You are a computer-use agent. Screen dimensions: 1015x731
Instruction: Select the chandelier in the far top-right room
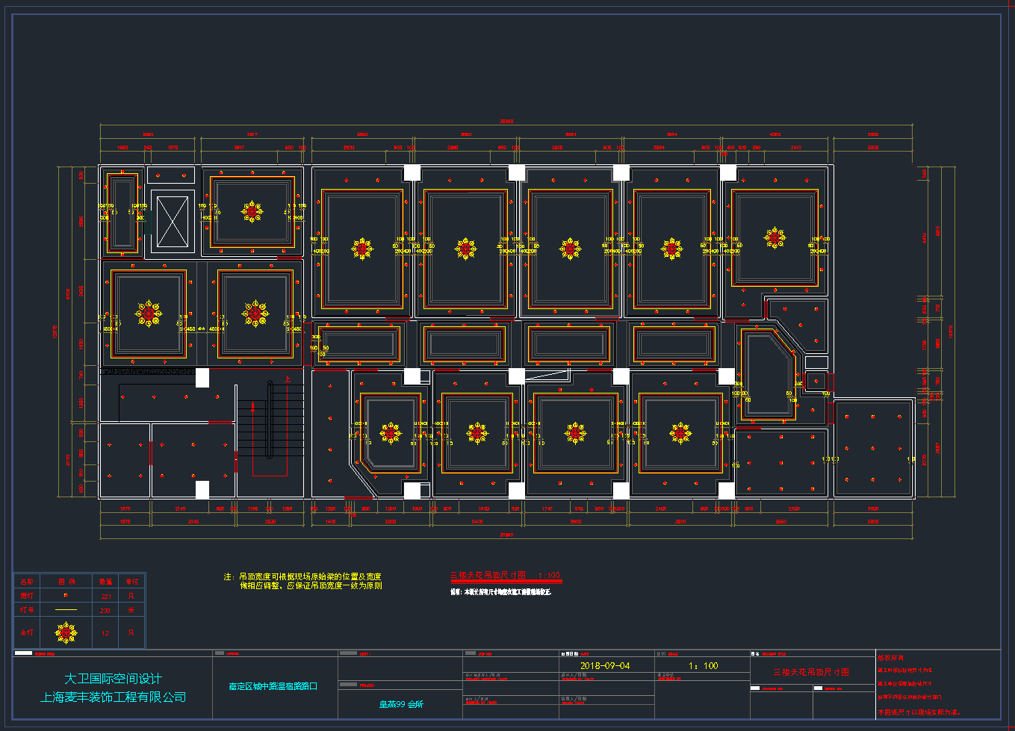click(775, 238)
